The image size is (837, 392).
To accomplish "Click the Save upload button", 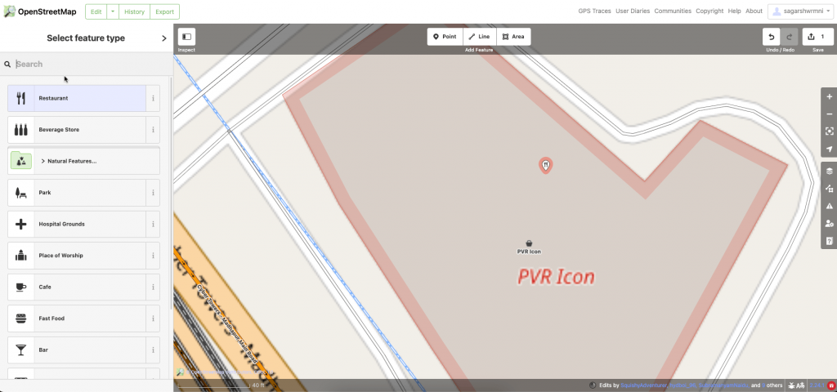I will pyautogui.click(x=817, y=37).
